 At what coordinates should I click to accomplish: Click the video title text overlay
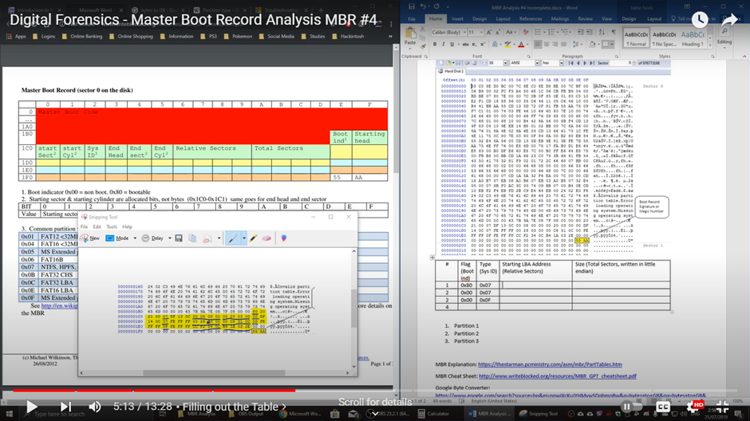[193, 20]
